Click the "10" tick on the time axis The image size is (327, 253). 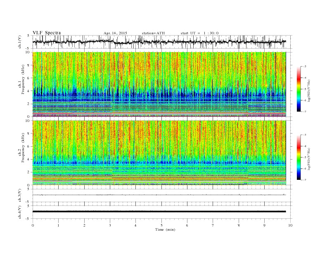coord(290,225)
